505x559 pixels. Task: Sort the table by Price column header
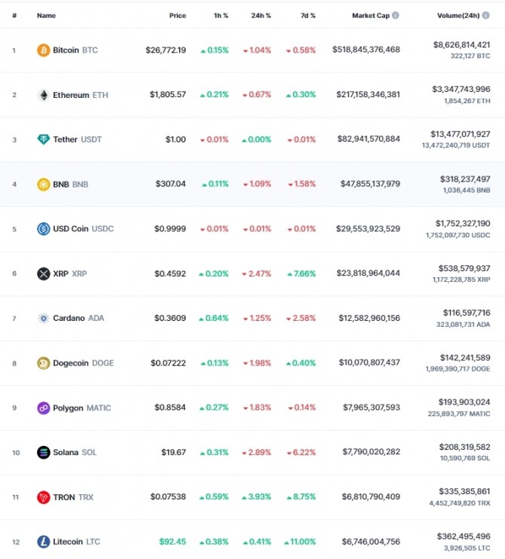point(178,16)
